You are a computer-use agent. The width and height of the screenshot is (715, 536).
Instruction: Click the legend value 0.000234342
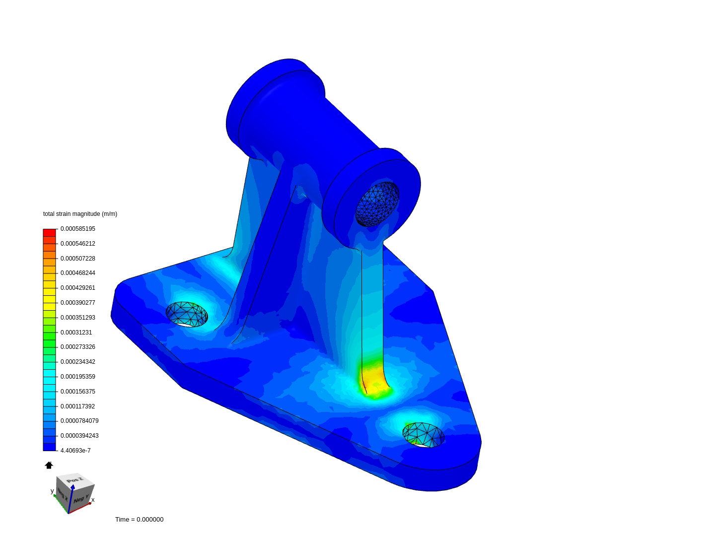click(x=78, y=362)
